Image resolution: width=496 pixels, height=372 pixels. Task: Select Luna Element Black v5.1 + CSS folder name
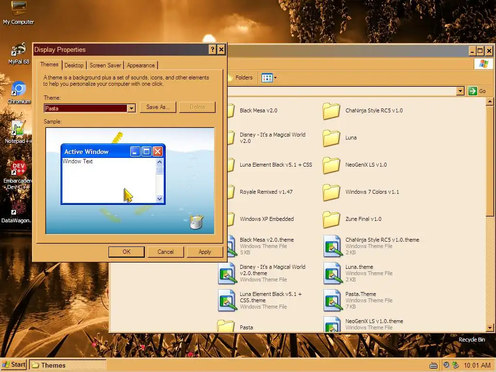tap(276, 165)
